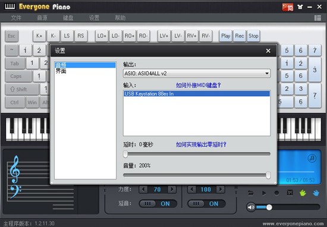Increase right velocity value 100
Image resolution: width=327 pixels, height=227 pixels.
[x=220, y=190]
